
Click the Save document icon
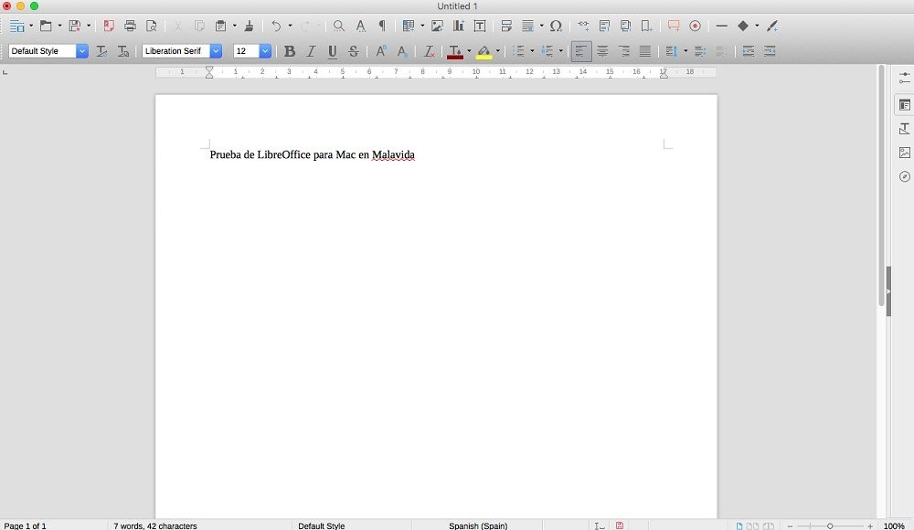coord(75,26)
